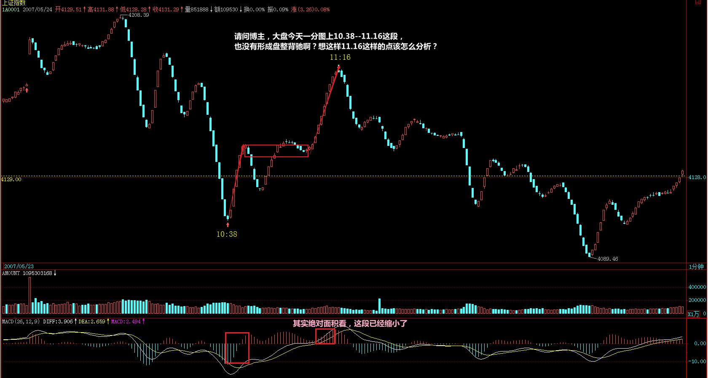Click the 4129.00 left axis label
The width and height of the screenshot is (708, 378).
pos(11,179)
